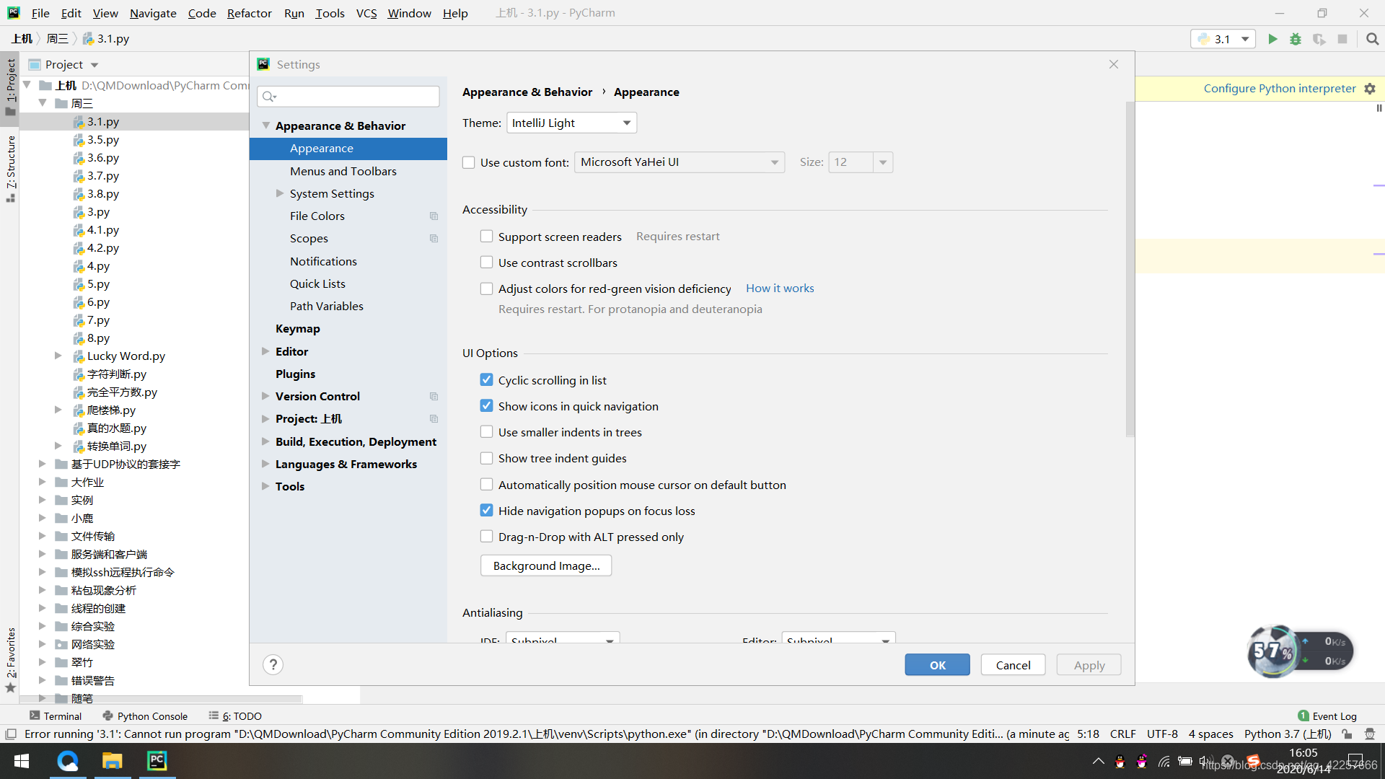Open Windows Start menu
1385x779 pixels.
[x=22, y=761]
